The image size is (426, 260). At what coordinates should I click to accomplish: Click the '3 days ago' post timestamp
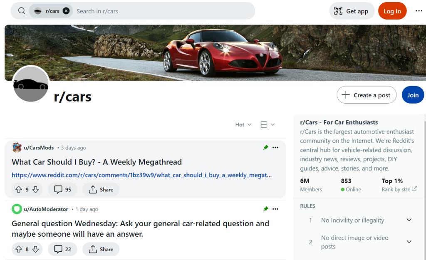73,148
